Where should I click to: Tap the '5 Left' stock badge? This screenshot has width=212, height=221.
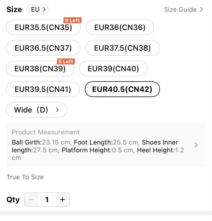[66, 62]
